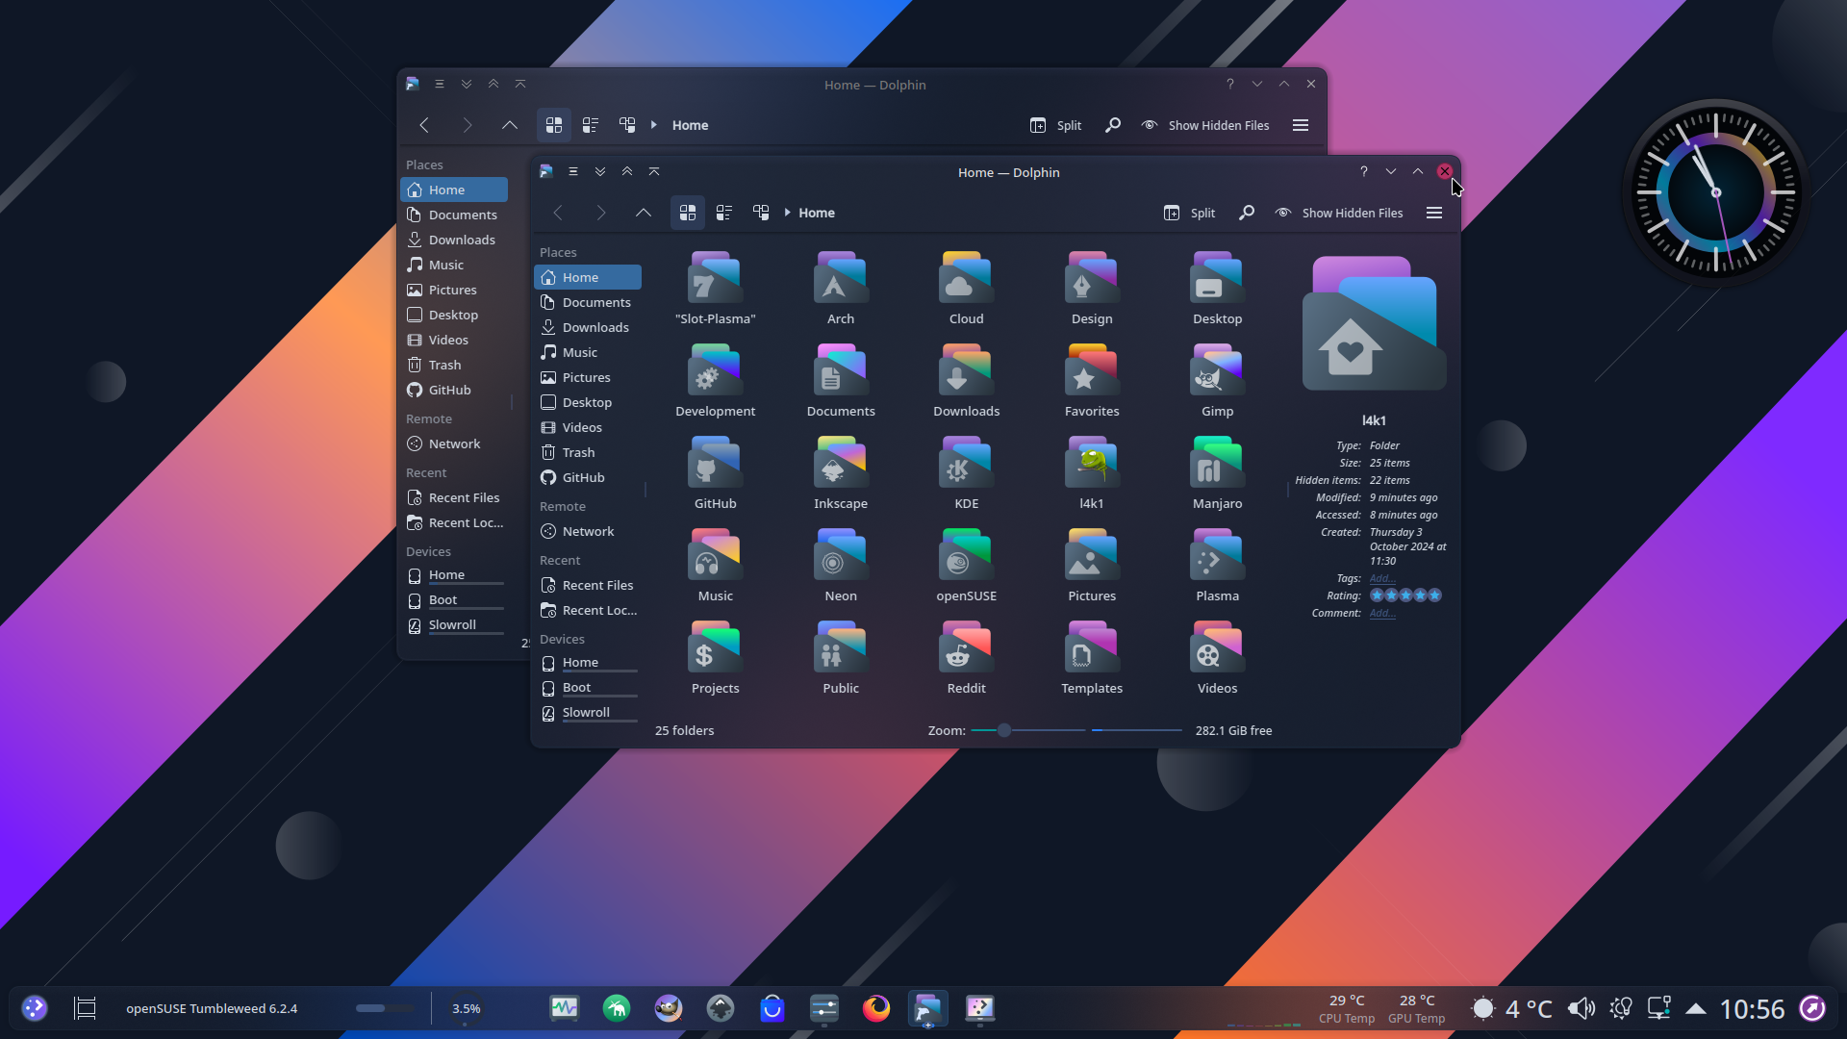Select Downloads in front window Places panel

(588, 327)
